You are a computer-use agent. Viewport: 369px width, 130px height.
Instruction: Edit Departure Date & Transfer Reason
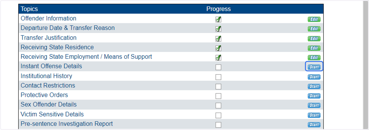pos(314,29)
